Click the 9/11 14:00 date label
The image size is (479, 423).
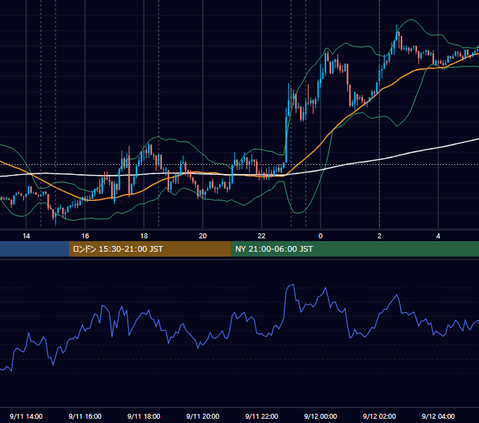(x=26, y=416)
